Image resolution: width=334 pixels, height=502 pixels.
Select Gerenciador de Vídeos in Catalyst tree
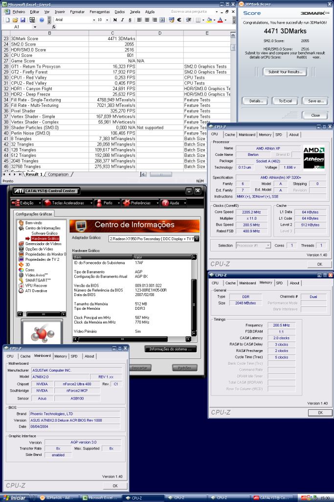[x=43, y=244]
